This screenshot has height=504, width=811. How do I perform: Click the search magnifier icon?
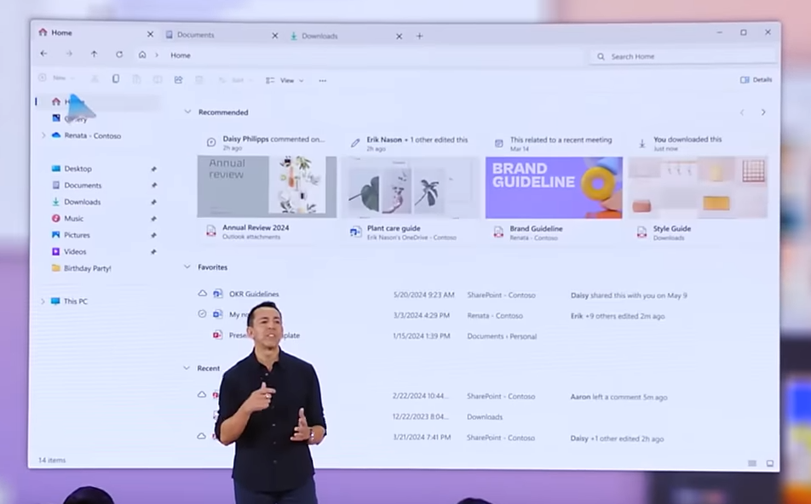(x=601, y=56)
